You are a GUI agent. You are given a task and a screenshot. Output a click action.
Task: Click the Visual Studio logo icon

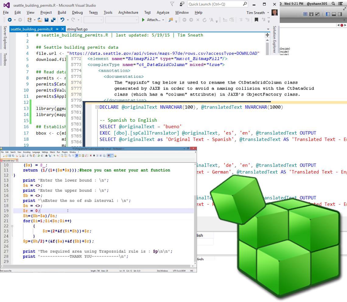pyautogui.click(x=7, y=5)
